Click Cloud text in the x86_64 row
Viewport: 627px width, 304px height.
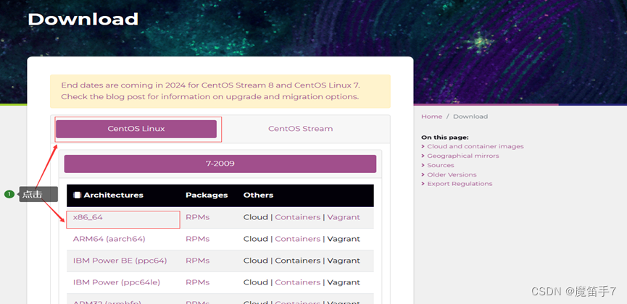pos(256,217)
